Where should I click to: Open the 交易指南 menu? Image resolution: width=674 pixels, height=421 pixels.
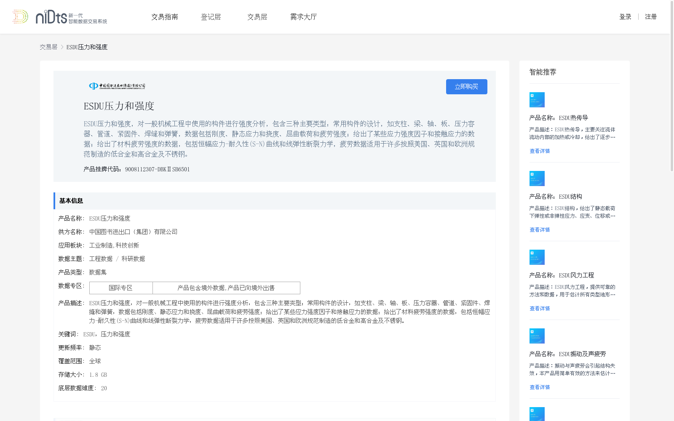(165, 17)
